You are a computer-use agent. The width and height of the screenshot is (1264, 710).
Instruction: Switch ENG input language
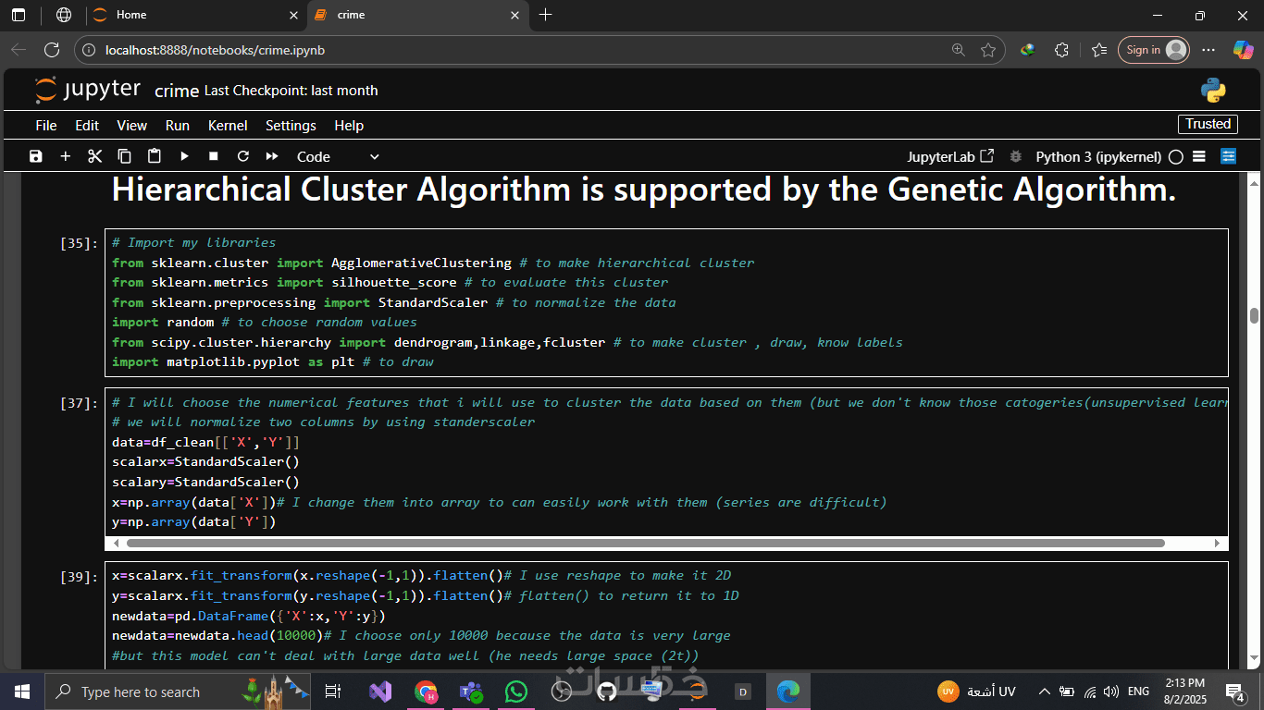(1139, 692)
